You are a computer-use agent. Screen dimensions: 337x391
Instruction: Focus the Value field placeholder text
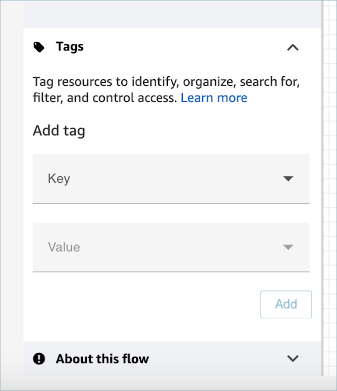tap(64, 247)
